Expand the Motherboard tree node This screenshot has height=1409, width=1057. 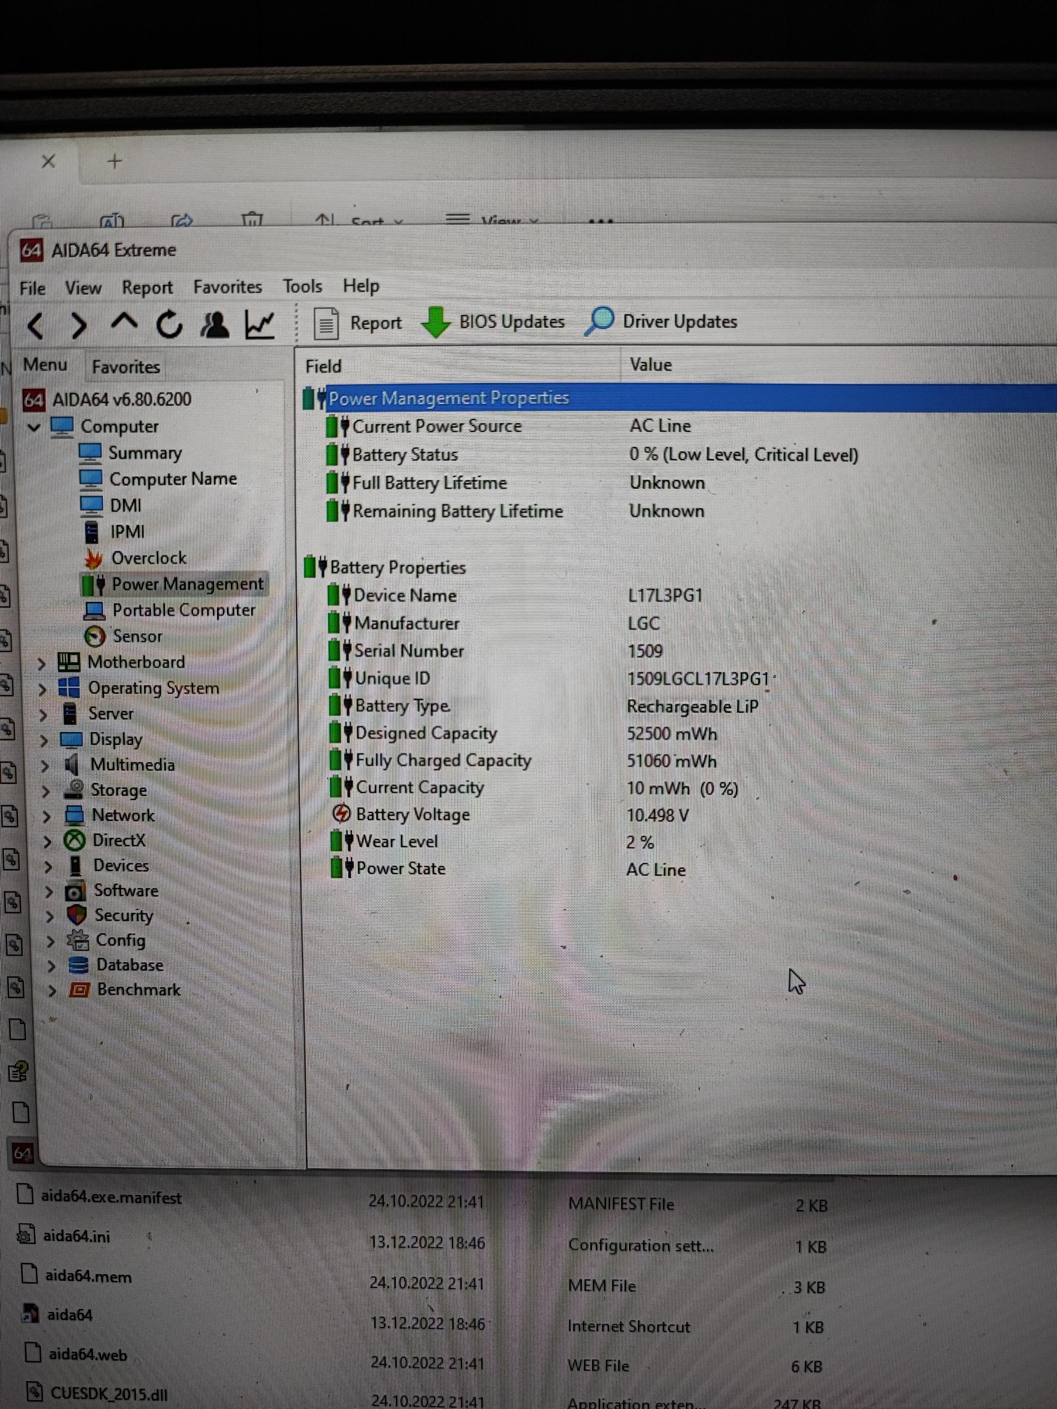coord(42,664)
